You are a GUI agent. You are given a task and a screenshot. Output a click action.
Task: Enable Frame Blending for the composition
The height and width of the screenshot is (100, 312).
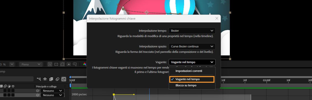51,79
